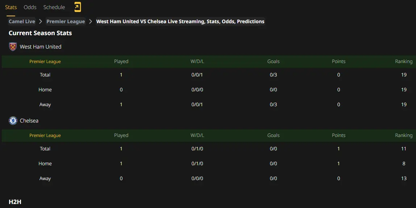This screenshot has width=416, height=208.
Task: Click the chevron arrow after Premier League breadcrumb
Action: tap(91, 21)
